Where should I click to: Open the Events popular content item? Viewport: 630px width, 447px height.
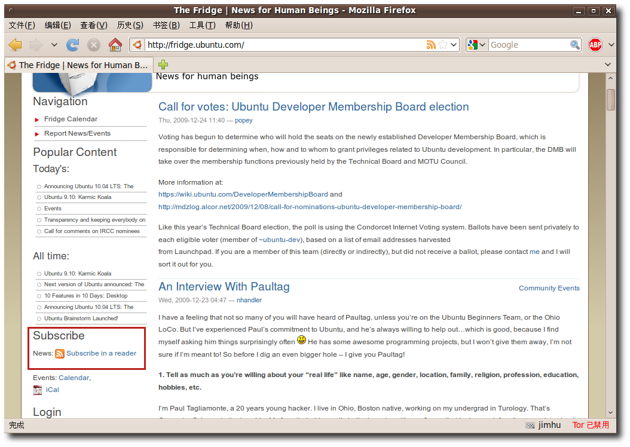[53, 209]
